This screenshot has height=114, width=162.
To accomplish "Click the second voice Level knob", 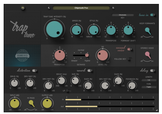I will pos(103,55).
